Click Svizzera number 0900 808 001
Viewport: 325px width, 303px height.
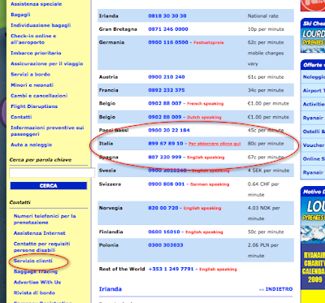167,184
